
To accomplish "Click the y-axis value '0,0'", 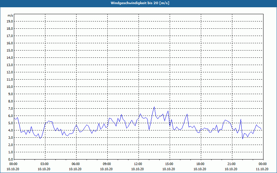I will (11, 160).
